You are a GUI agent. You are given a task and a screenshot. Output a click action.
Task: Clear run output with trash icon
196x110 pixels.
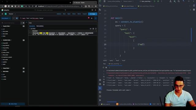click(104, 85)
